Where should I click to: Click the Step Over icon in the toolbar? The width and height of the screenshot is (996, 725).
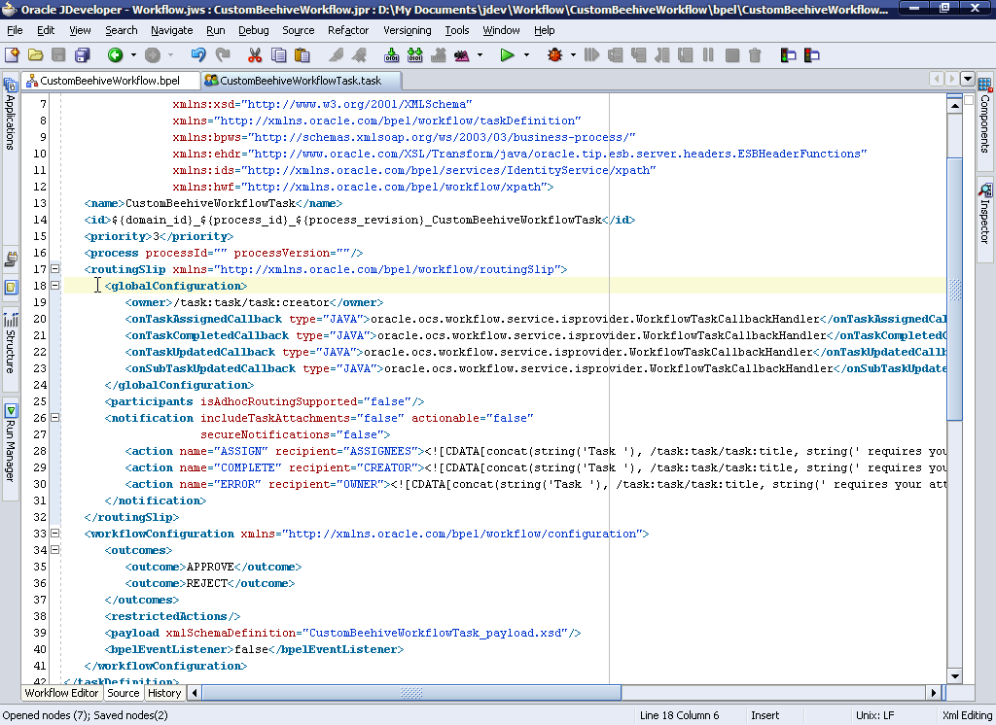pyautogui.click(x=616, y=55)
